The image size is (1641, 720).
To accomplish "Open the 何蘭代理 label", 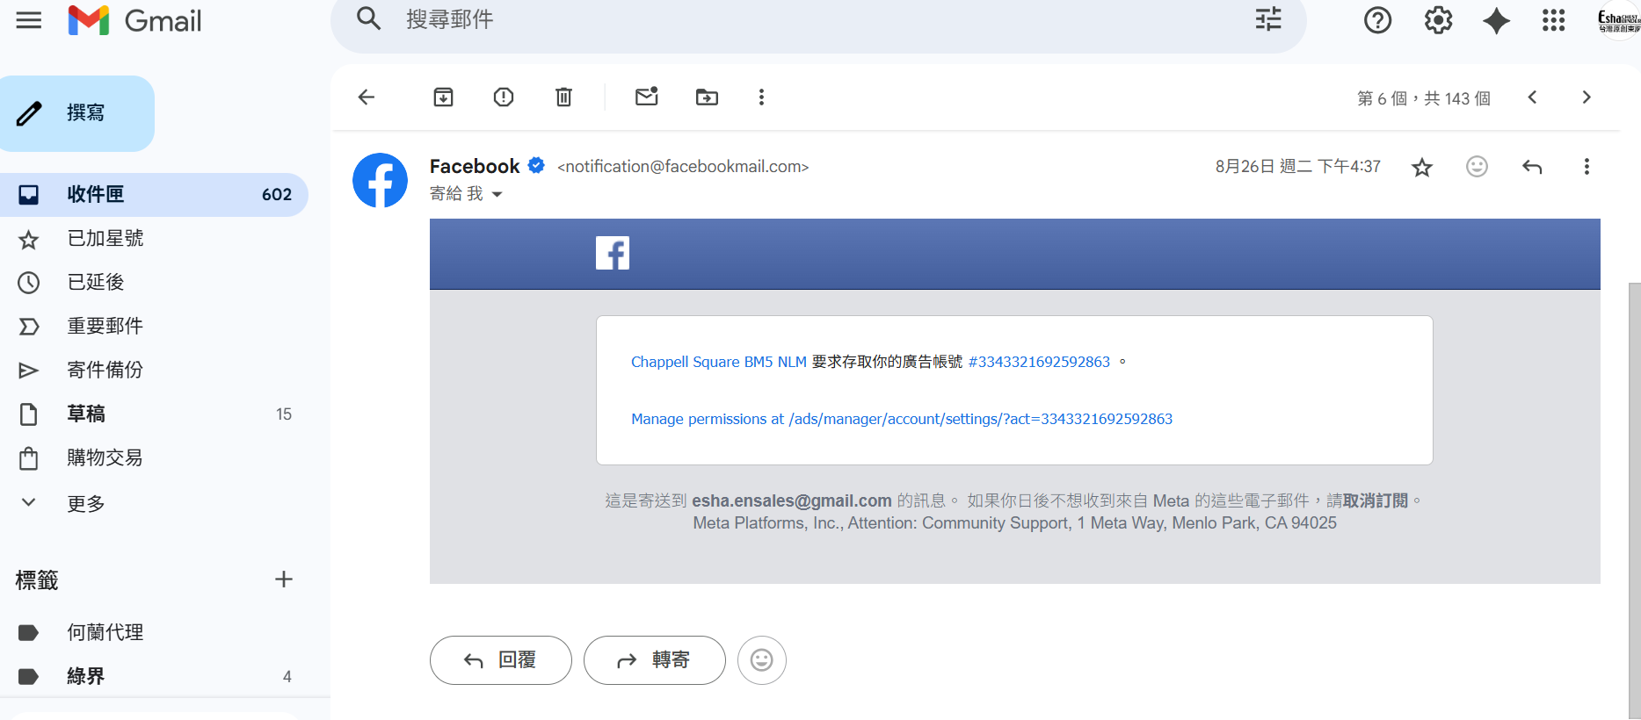I will (154, 632).
